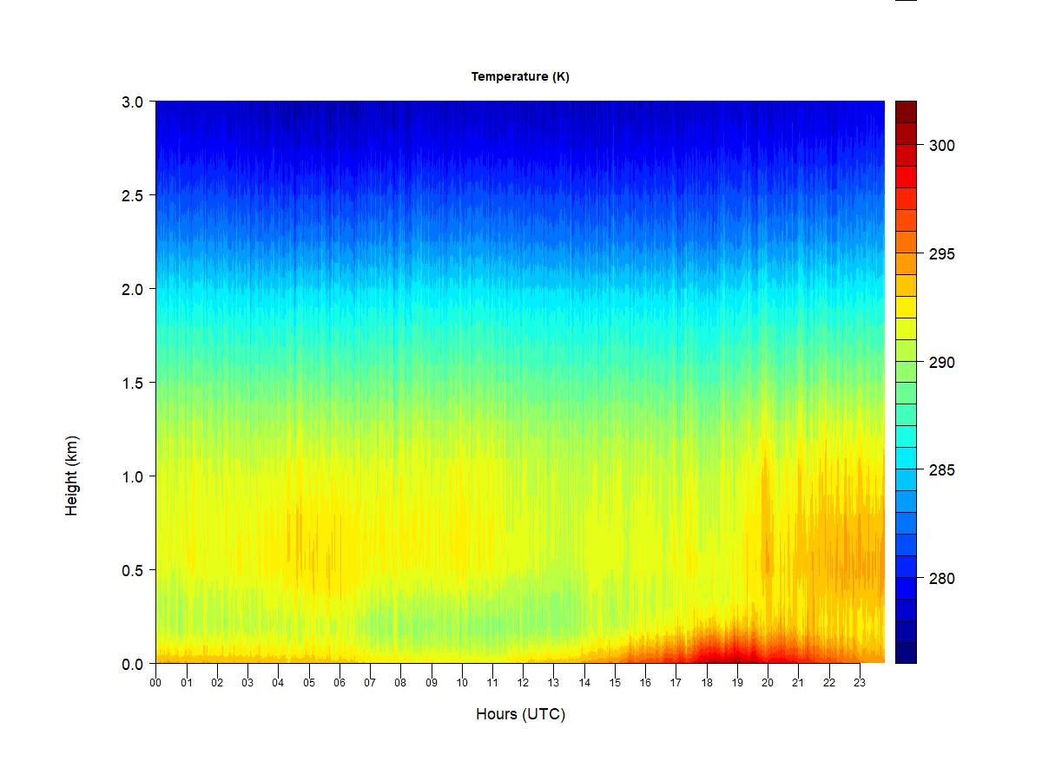Click hour tick label 23
Screen dimensions: 1042x781
tap(860, 683)
